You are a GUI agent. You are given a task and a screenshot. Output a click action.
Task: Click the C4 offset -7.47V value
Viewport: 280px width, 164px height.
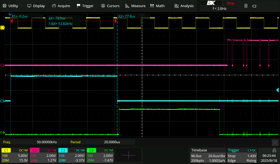108,160
